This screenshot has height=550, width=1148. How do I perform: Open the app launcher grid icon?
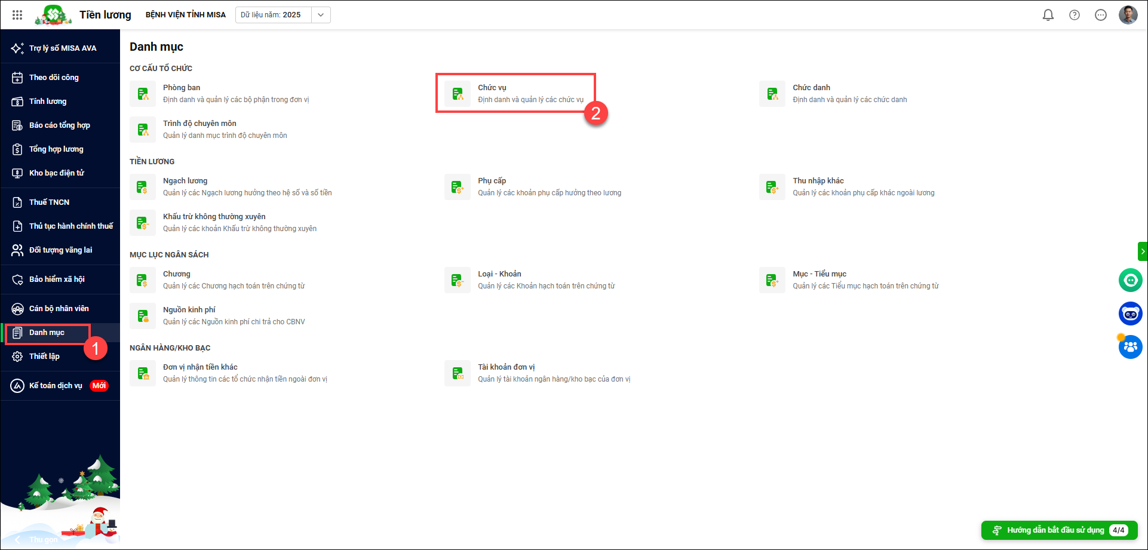tap(17, 15)
